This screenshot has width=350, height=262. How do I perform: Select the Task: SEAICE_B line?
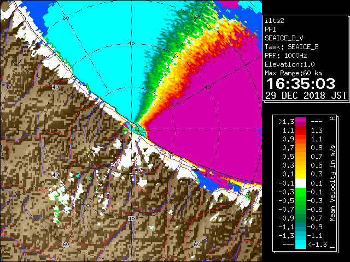tap(291, 47)
